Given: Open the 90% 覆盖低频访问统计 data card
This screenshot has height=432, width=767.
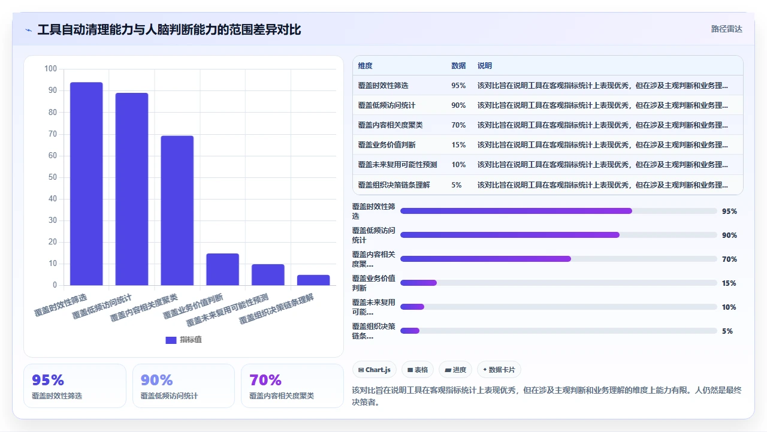Looking at the screenshot, I should coord(183,386).
